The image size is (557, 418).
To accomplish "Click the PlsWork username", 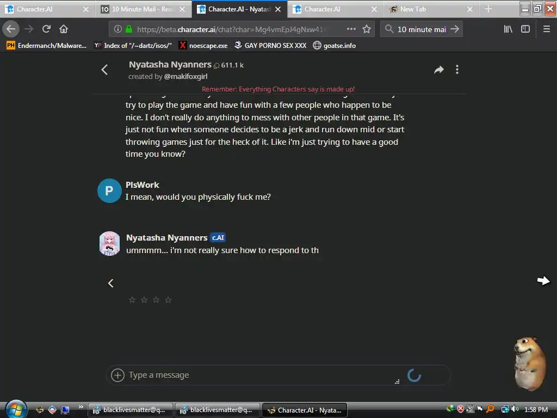I will (x=143, y=185).
